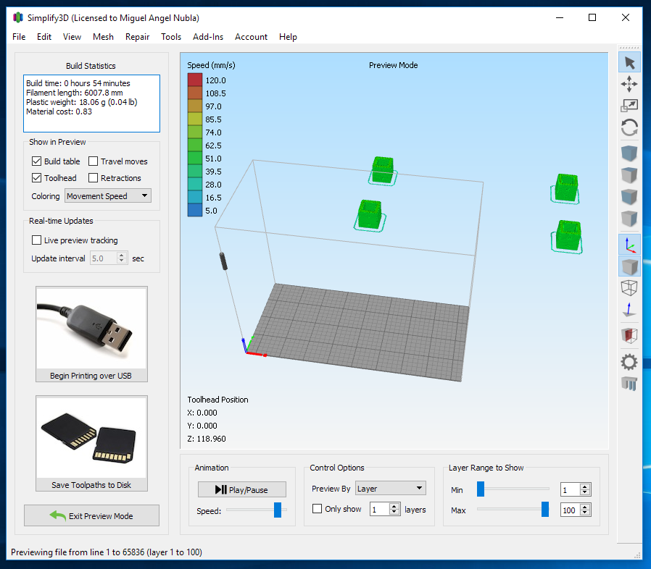Click the Max layer value input field

tap(571, 510)
